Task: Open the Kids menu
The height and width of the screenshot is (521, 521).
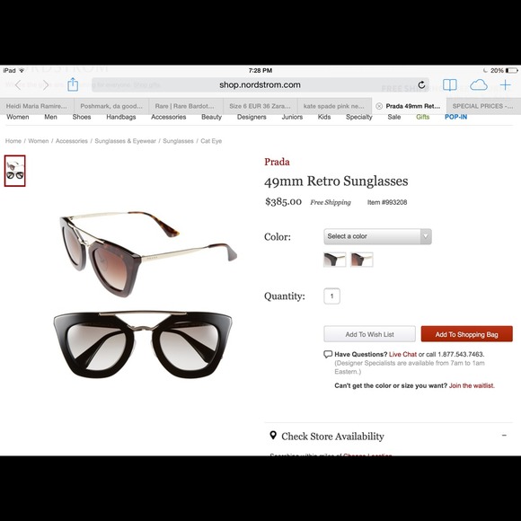Action: click(324, 117)
